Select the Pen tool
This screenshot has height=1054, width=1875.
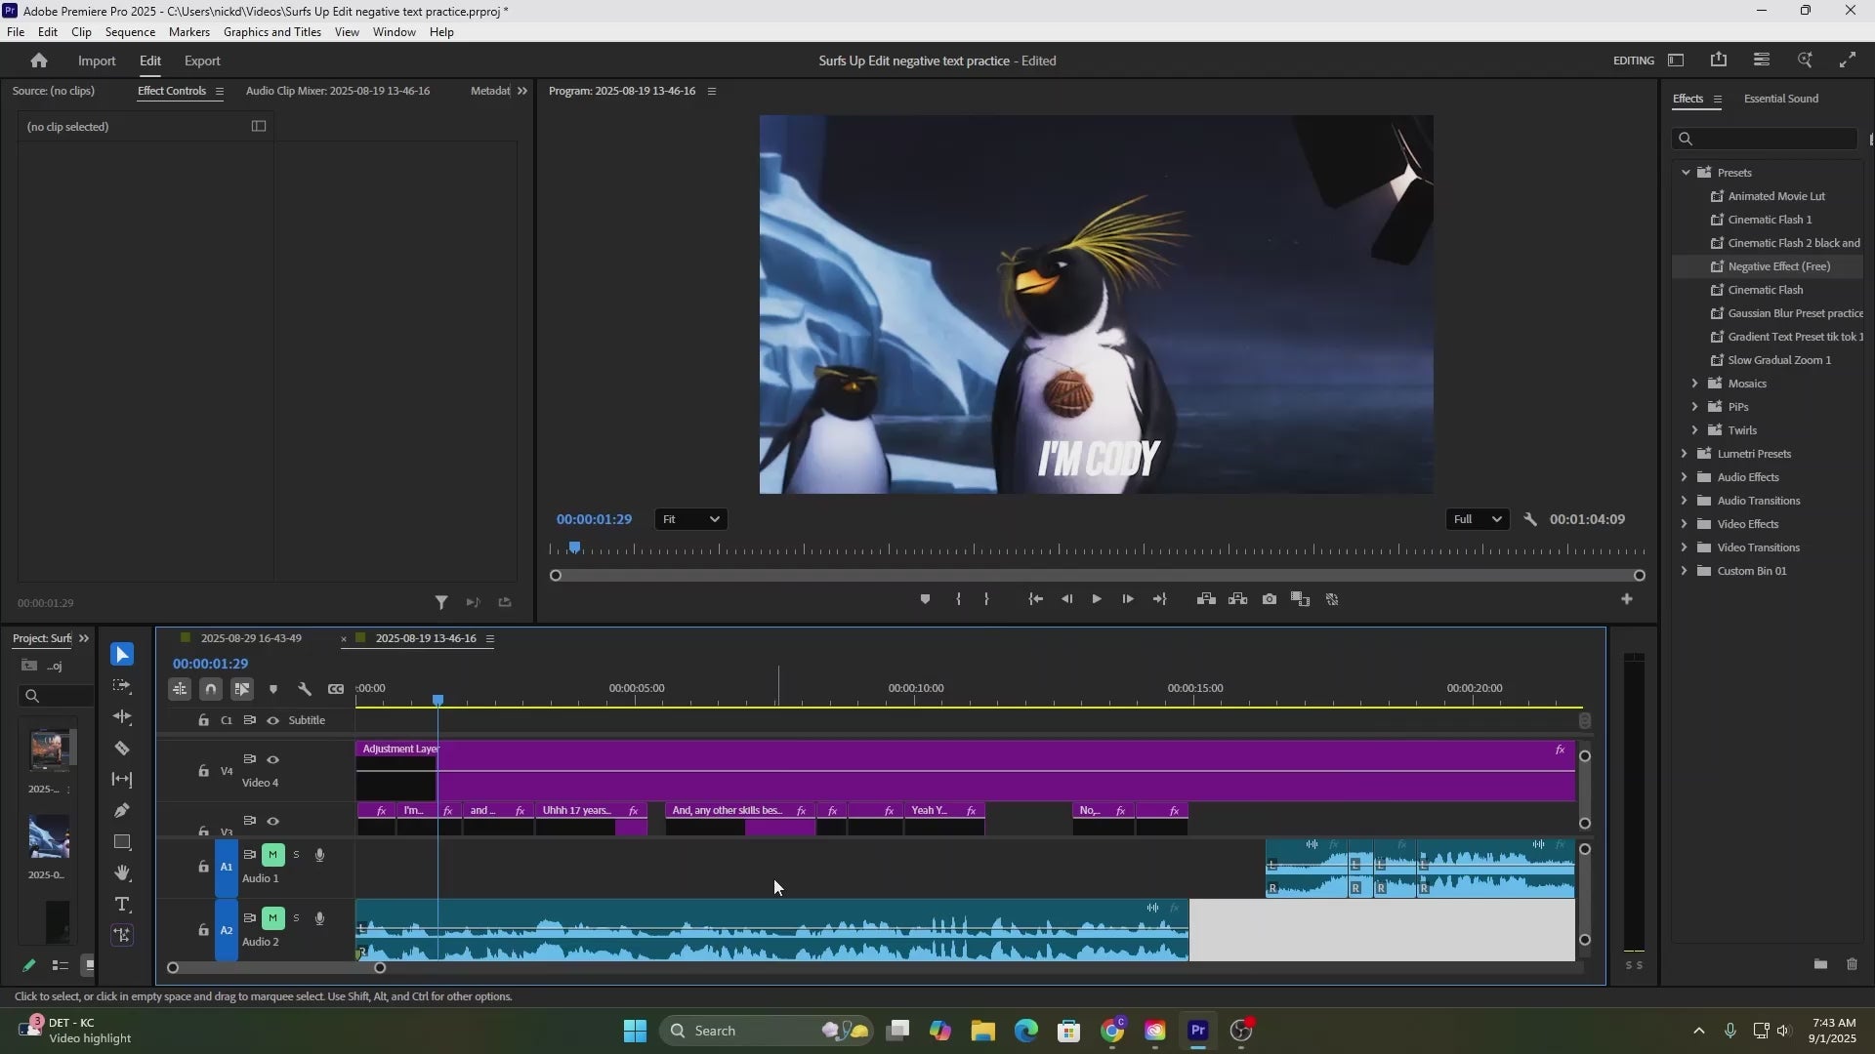point(122,811)
